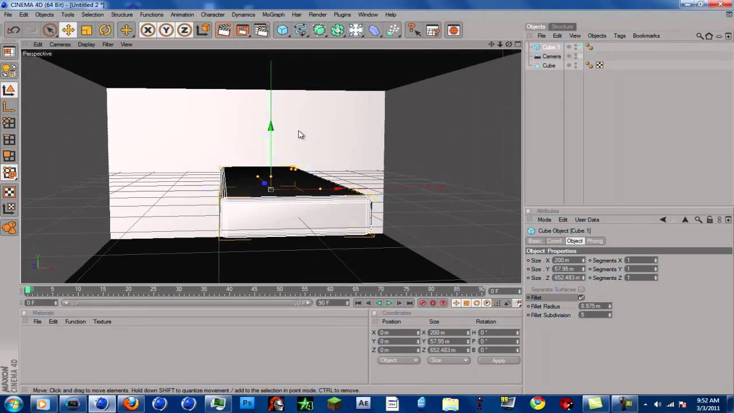The image size is (734, 413).
Task: Click the Attributes up arrow
Action: (685, 220)
